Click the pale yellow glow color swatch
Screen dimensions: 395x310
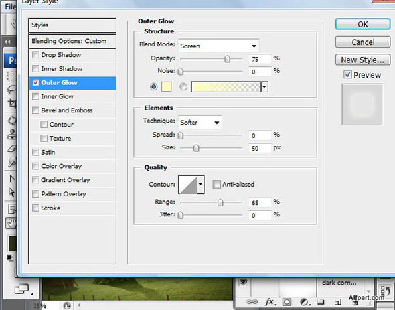pyautogui.click(x=166, y=87)
